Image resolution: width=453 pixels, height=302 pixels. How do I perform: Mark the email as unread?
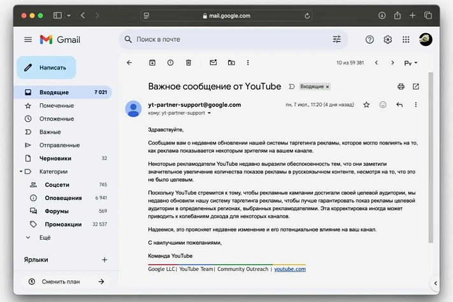[x=213, y=62]
